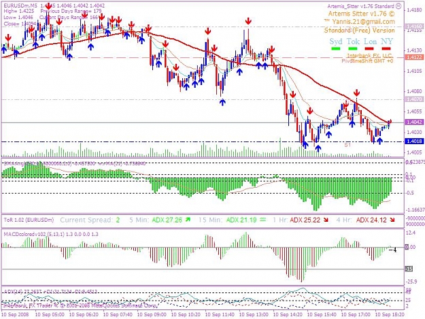The height and width of the screenshot is (319, 425).
Task: Click the red down-arrow next to 1 Hr ADX 25.22
Action: coord(326,220)
